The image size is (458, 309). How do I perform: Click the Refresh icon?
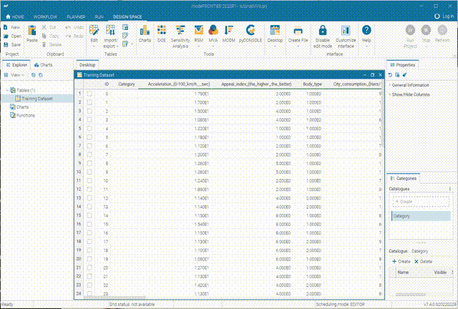(x=442, y=30)
